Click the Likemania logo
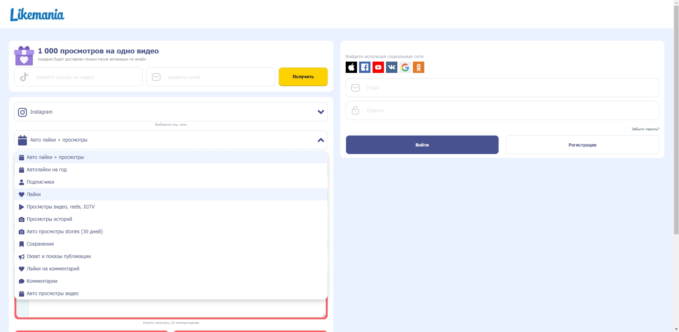 (x=37, y=15)
